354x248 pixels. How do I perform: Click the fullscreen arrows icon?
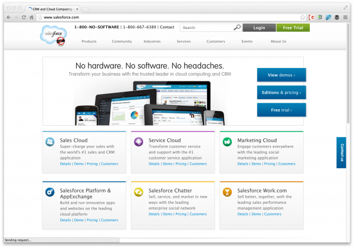345,8
